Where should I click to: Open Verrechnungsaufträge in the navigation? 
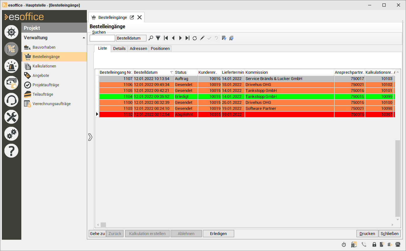point(54,104)
